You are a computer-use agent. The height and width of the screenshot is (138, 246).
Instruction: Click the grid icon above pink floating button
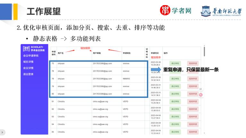tap(201, 89)
